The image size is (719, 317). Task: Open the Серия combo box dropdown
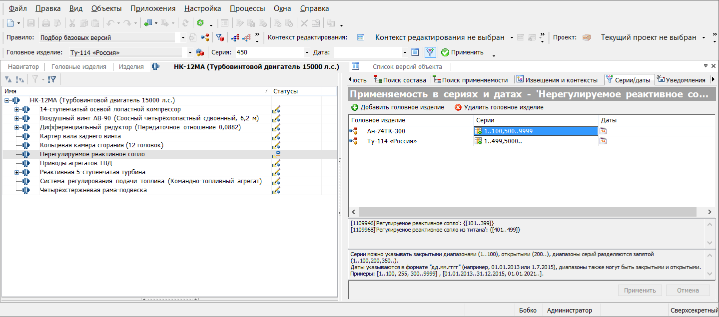307,52
